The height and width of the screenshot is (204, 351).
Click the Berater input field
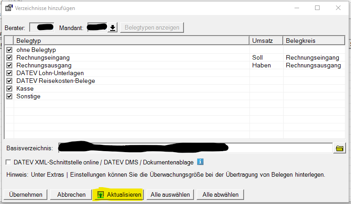pos(41,28)
